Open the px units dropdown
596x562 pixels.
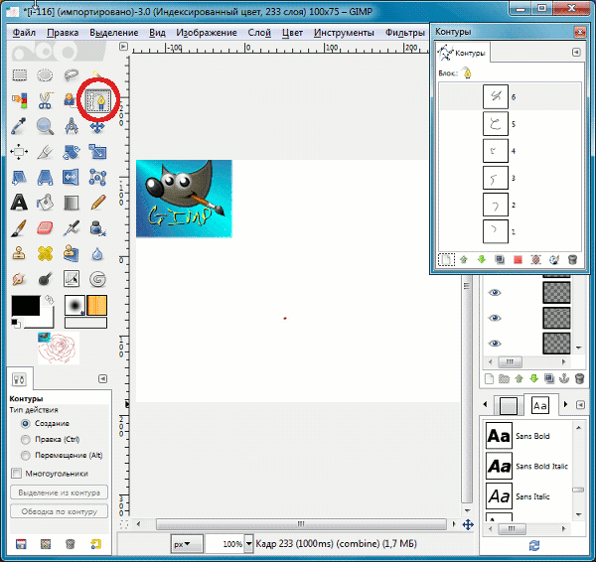coord(187,544)
